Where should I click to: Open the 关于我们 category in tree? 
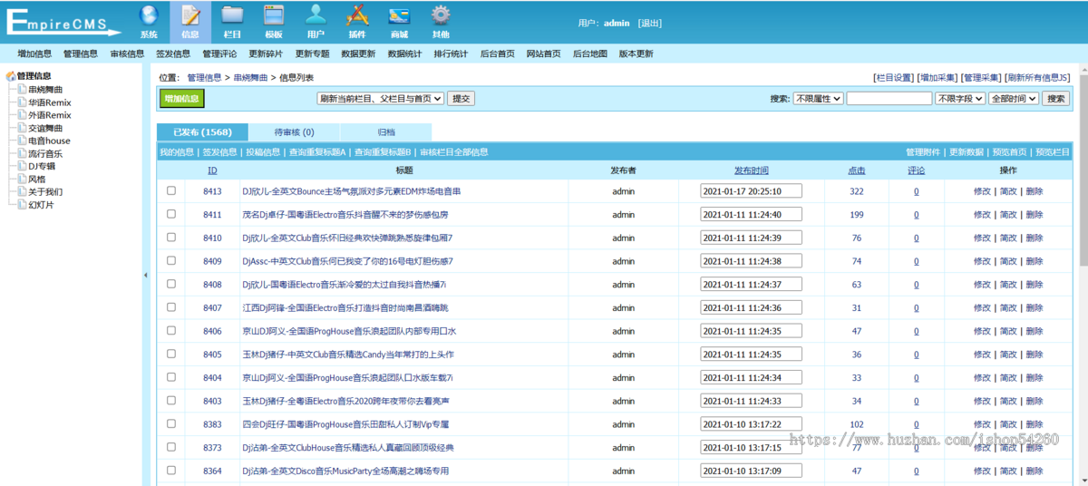pyautogui.click(x=45, y=191)
